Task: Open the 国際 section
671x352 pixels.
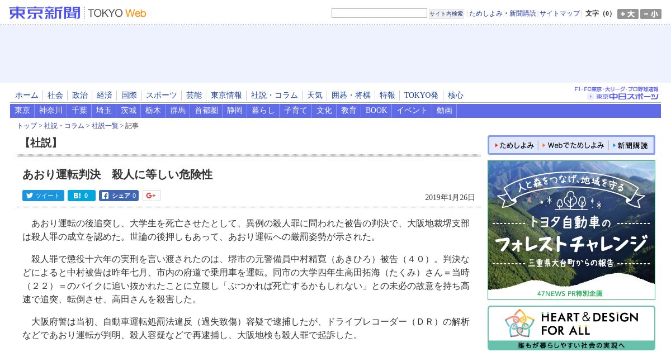Action: point(129,96)
